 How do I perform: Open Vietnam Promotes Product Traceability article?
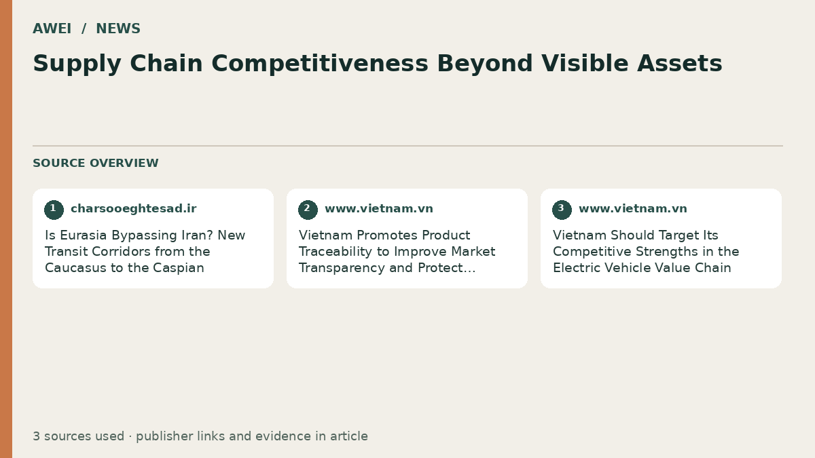(x=397, y=252)
